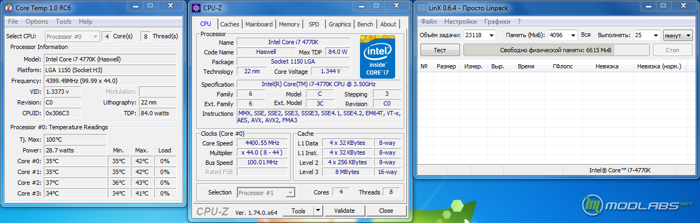The image size is (700, 223).
Task: Open the Память (МиБ) dropdown showing 4096
Action: (563, 35)
